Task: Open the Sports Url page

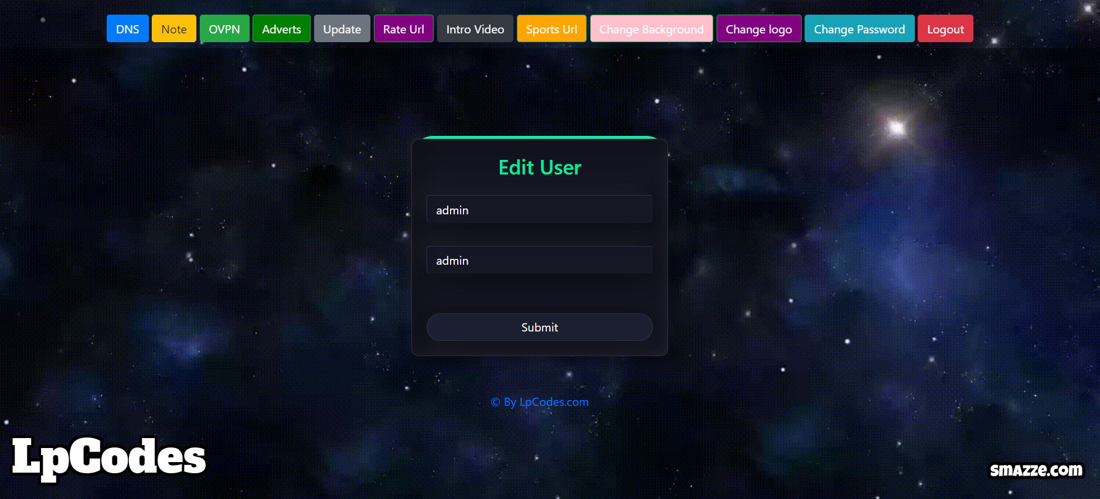Action: pyautogui.click(x=551, y=29)
